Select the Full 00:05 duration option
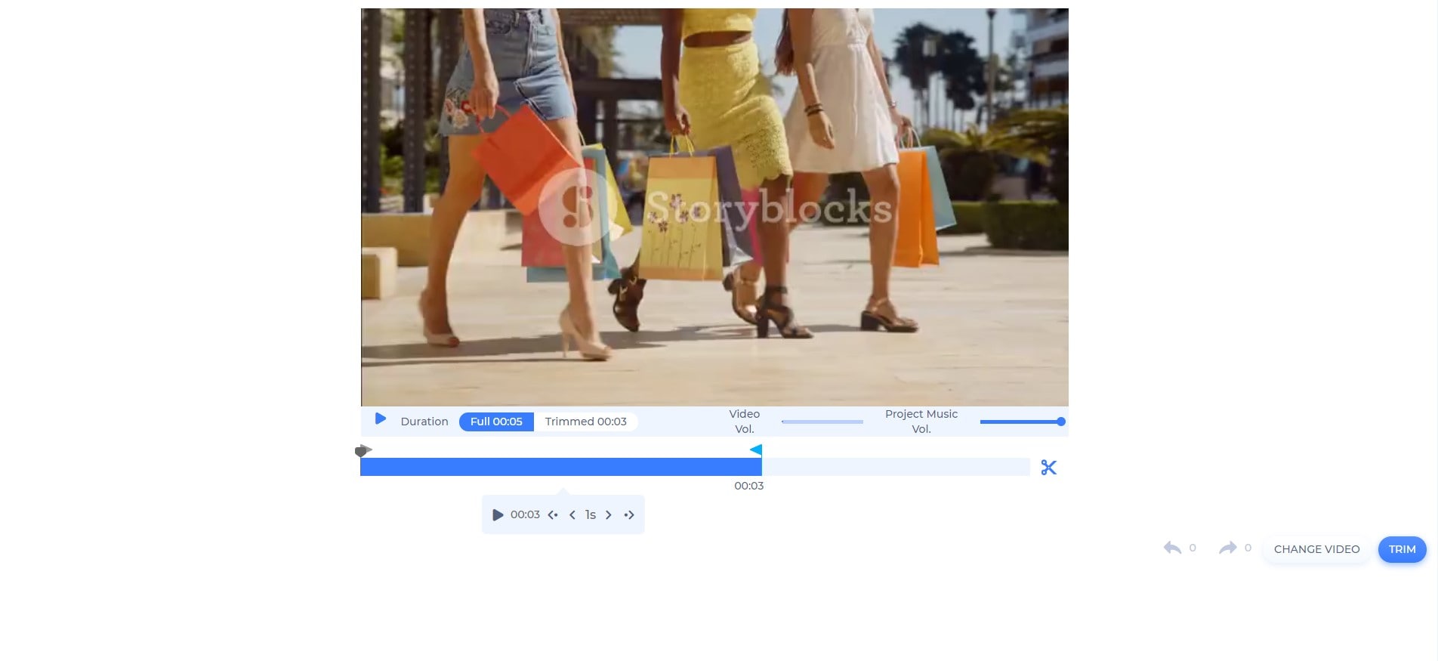 (x=496, y=422)
